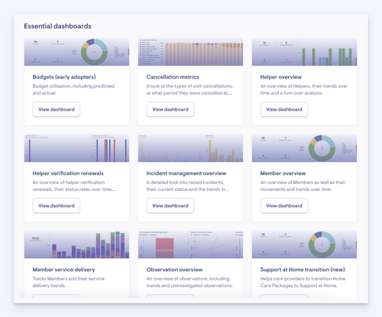Select the Member overview donut thumbnail
The width and height of the screenshot is (382, 317).
(304, 148)
